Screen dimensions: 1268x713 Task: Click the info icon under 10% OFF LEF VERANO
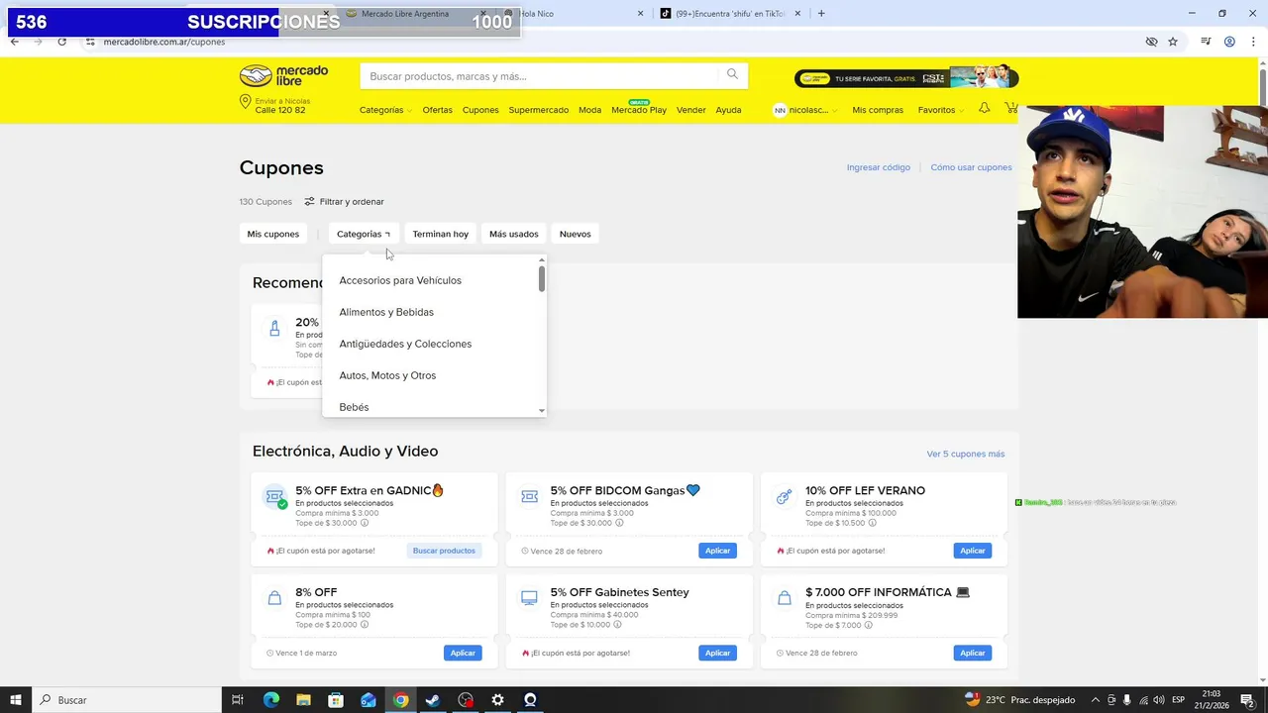click(874, 523)
